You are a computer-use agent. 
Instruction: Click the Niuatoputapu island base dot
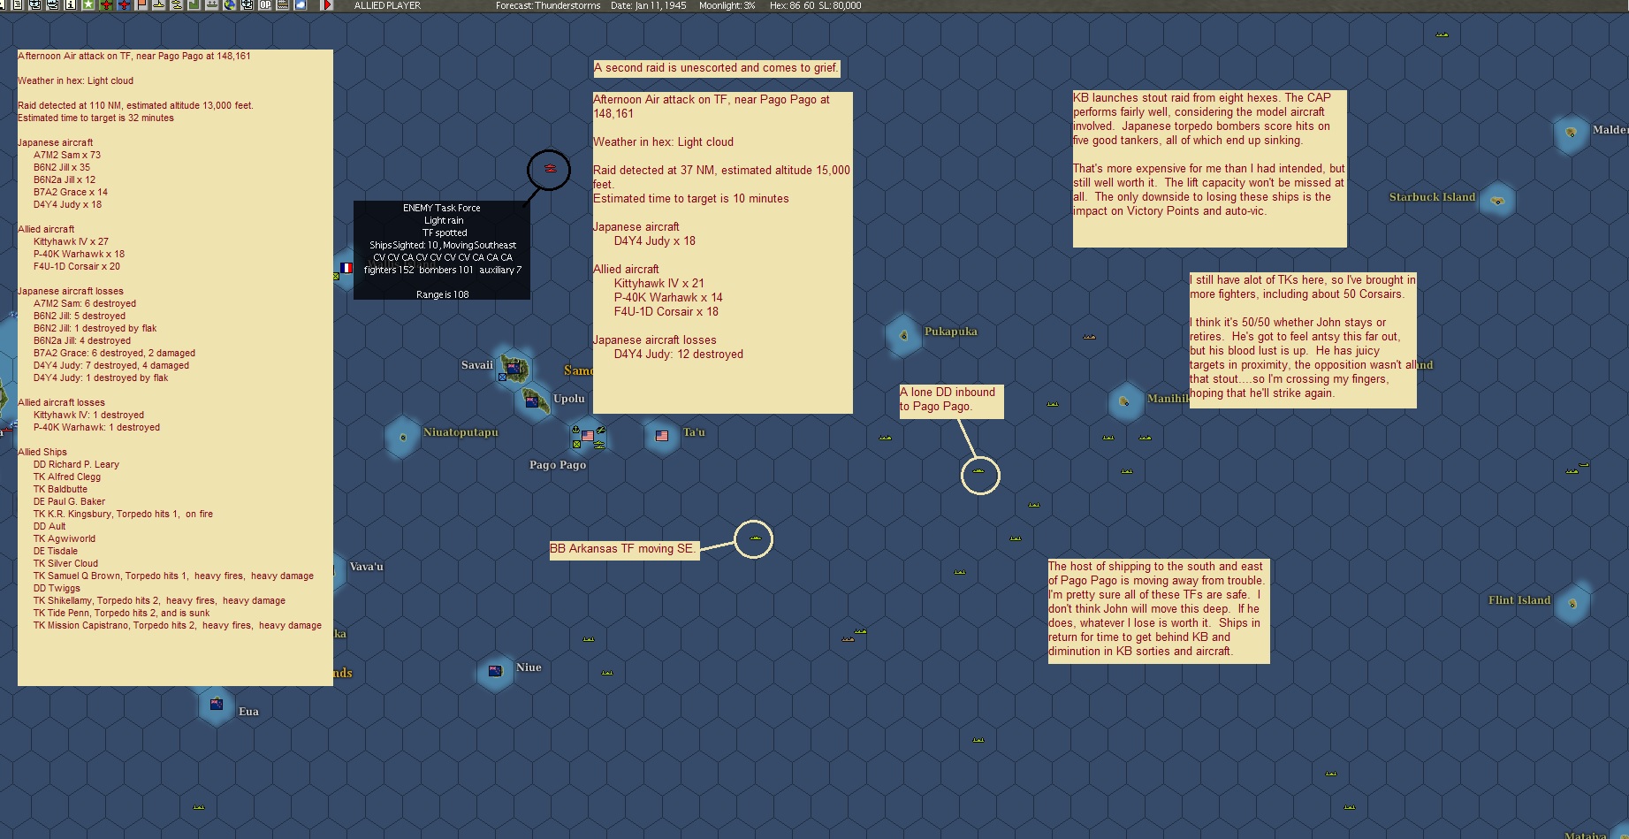pos(403,437)
